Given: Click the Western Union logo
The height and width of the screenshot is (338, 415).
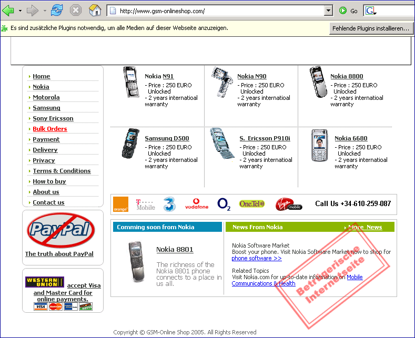Looking at the screenshot, I should (45, 282).
